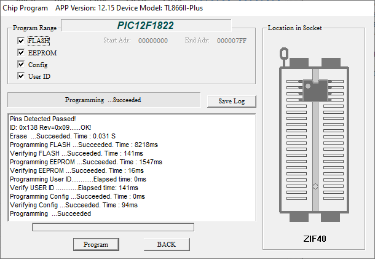Click the 'Programming ...Succeeded' status banner

104,100
